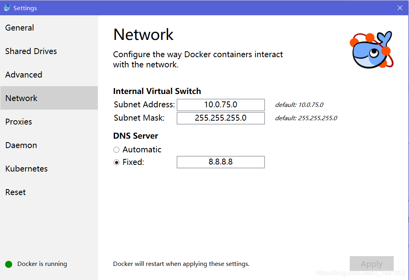Click the Docker whale network illustration
The height and width of the screenshot is (280, 409).
[371, 50]
